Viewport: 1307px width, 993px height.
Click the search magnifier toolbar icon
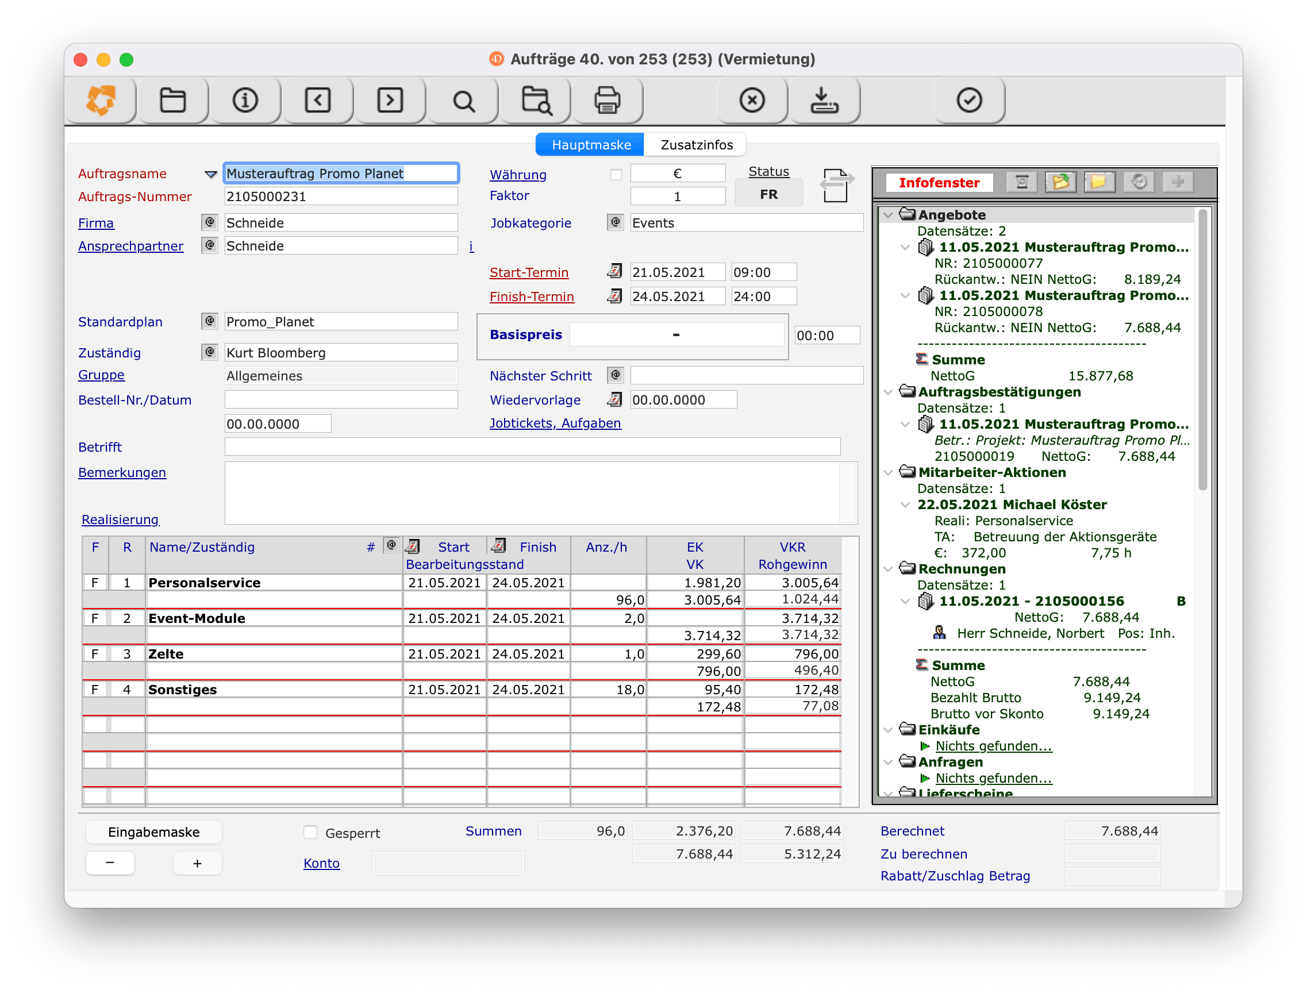point(463,101)
